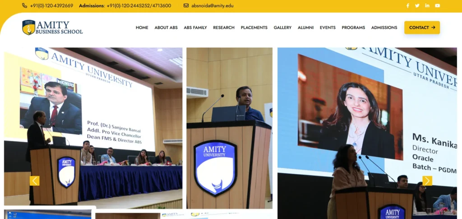This screenshot has width=462, height=219.
Task: Open the PLACEMENTS menu item
Action: tap(254, 27)
